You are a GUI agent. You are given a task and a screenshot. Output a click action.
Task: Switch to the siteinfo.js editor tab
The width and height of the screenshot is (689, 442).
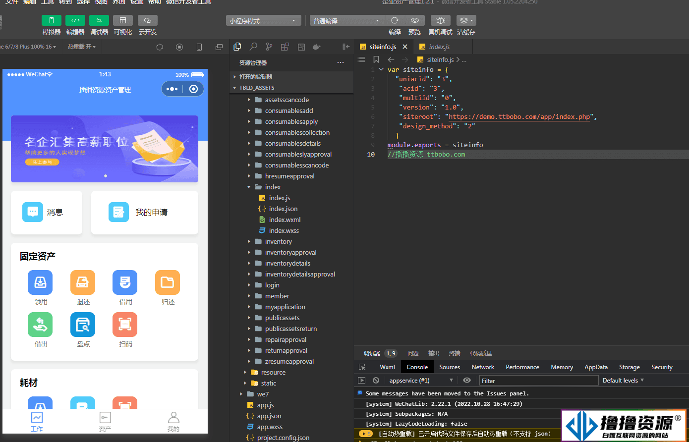(383, 47)
